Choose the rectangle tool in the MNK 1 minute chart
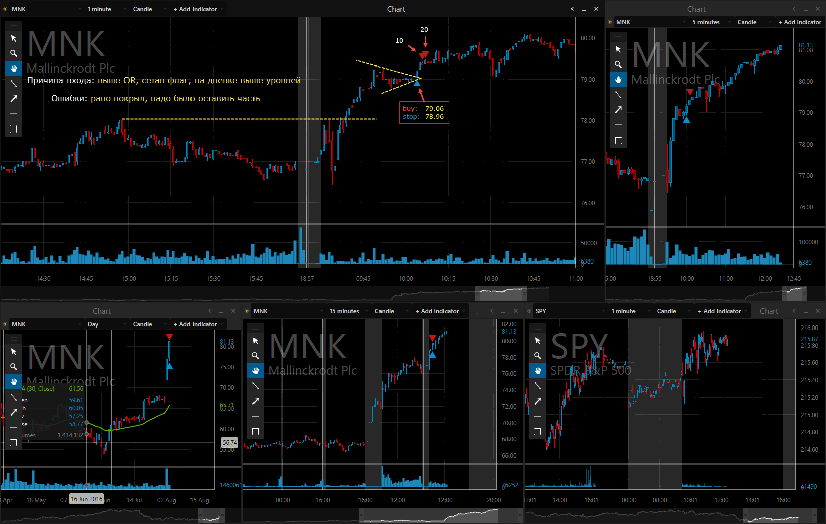 [14, 129]
